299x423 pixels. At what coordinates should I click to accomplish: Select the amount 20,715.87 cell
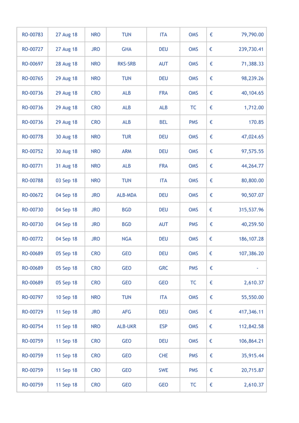point(252,370)
